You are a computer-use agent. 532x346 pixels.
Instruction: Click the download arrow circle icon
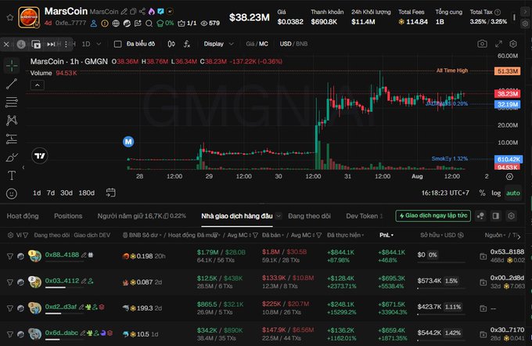point(21,44)
